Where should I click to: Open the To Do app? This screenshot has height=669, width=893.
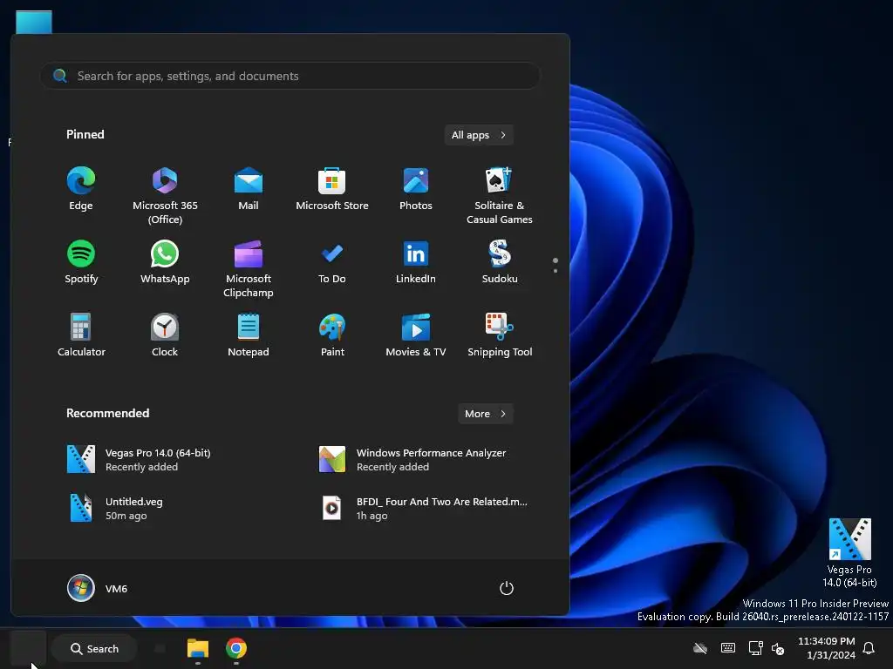(332, 262)
